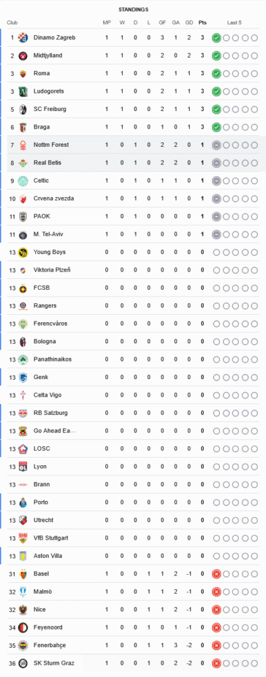This screenshot has width=266, height=677.
Task: Open the SK Sturm Graz team row
Action: click(x=133, y=663)
